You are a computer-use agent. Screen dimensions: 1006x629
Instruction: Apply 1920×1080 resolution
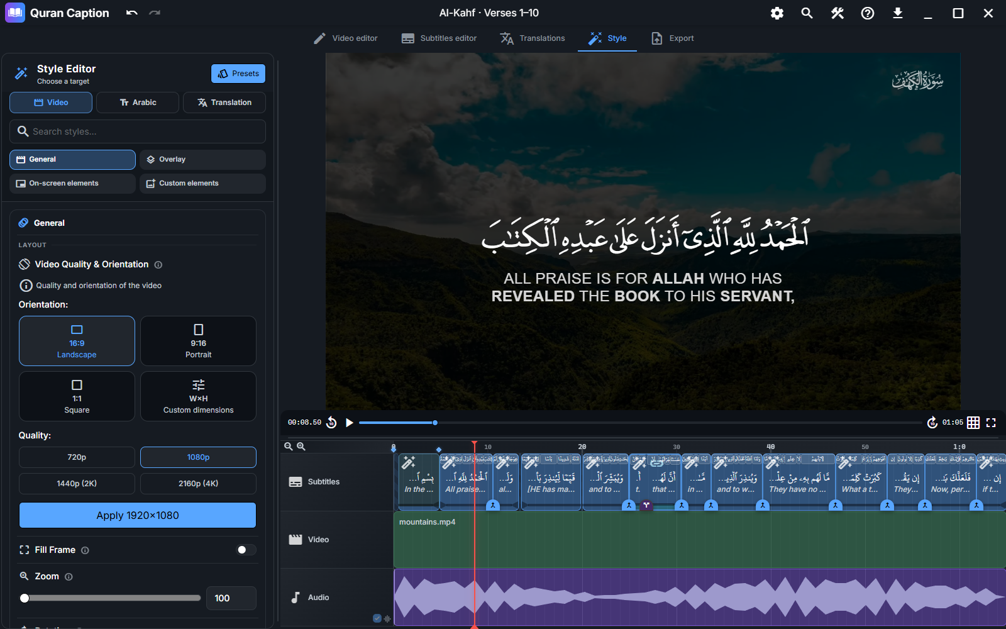pyautogui.click(x=138, y=515)
